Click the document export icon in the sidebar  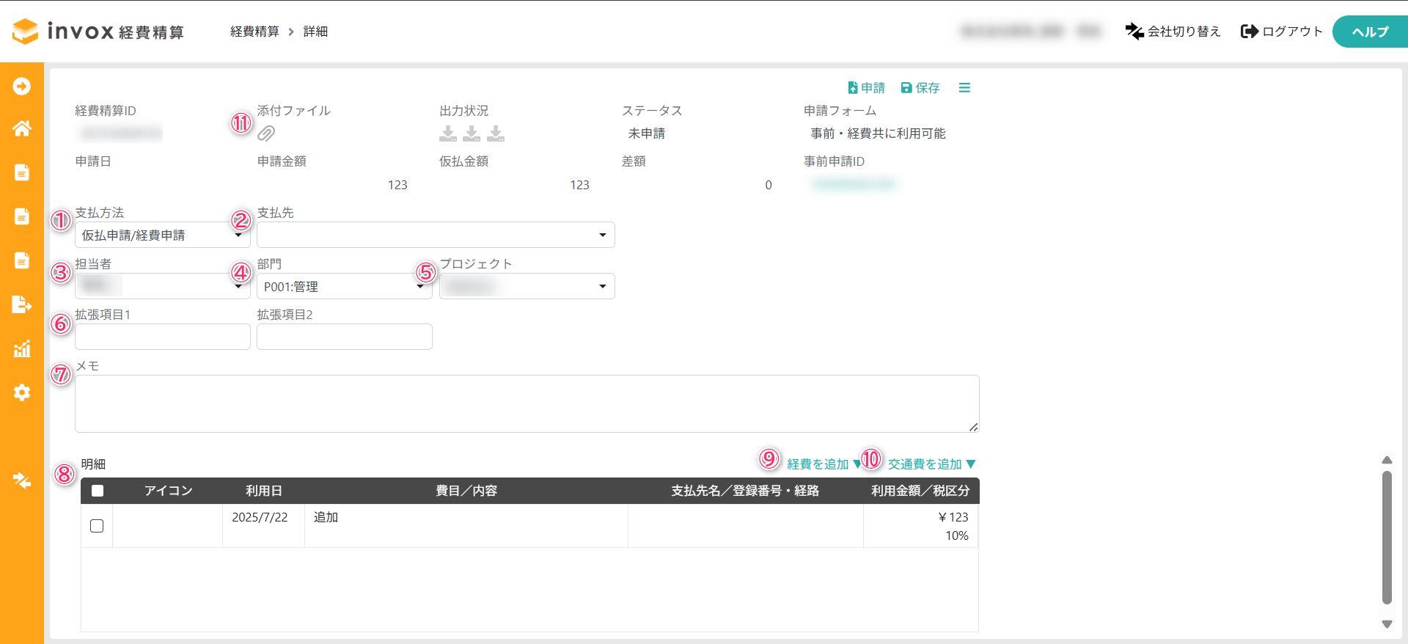(22, 304)
